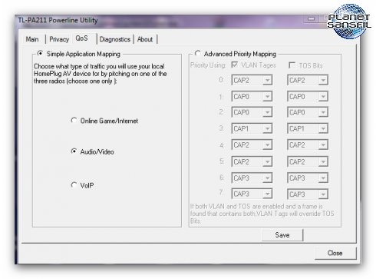Open VLAN dropdown for priority 4
Screen dimensions: 376x279
point(252,145)
